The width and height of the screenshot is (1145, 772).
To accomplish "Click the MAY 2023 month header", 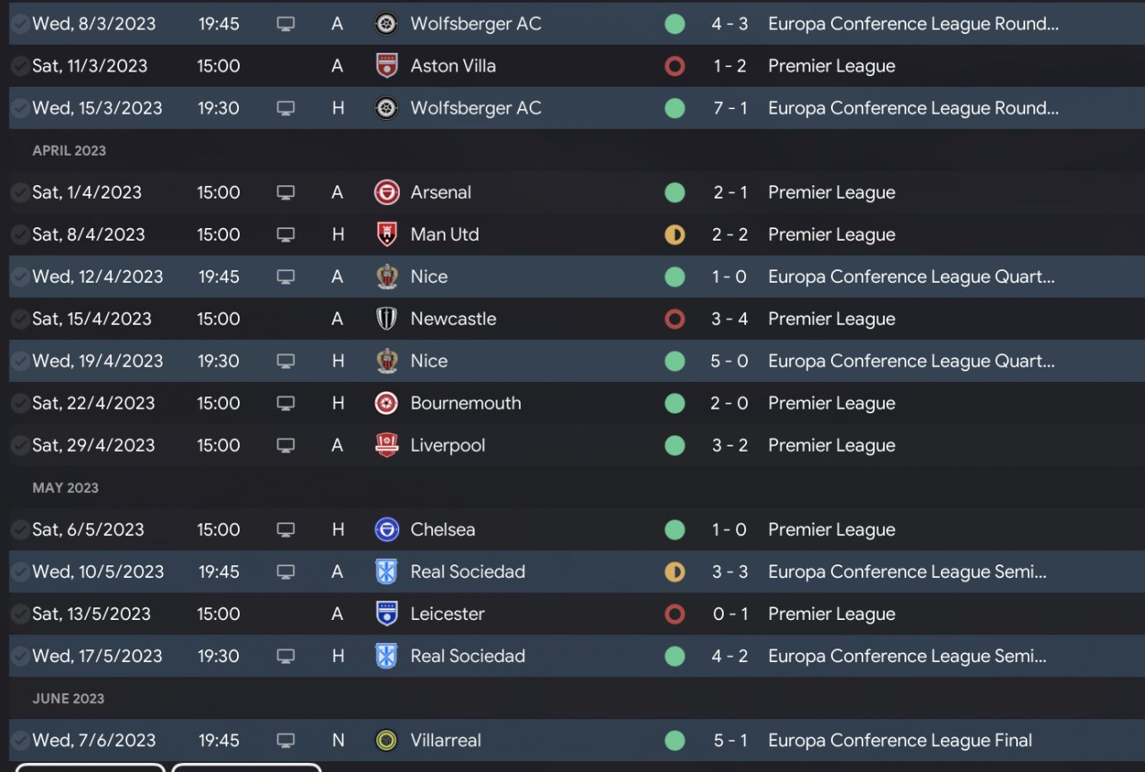I will click(x=65, y=488).
